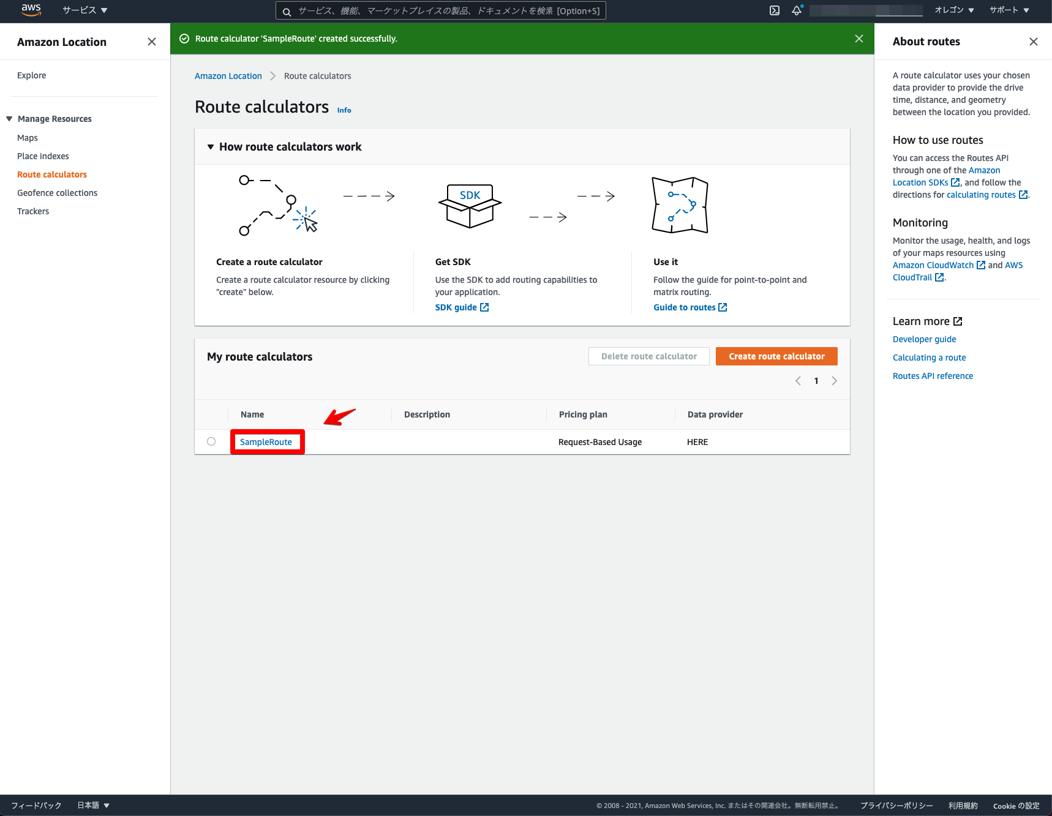This screenshot has height=816, width=1052.
Task: Select Geofence collections in the sidebar
Action: point(57,192)
